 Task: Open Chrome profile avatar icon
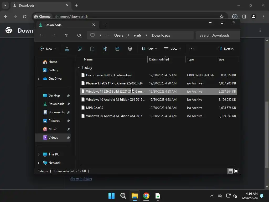[254, 17]
